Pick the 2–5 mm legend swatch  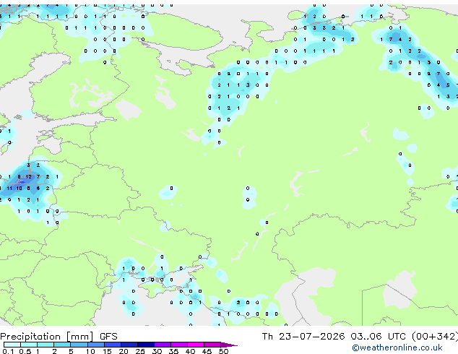[62, 345]
